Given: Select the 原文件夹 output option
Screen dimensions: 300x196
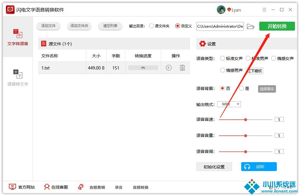Looking at the screenshot, I should tap(160, 26).
